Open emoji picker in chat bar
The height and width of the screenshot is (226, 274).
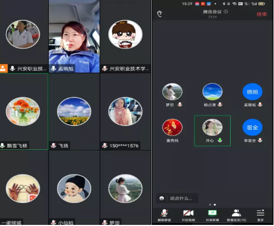(x=162, y=198)
